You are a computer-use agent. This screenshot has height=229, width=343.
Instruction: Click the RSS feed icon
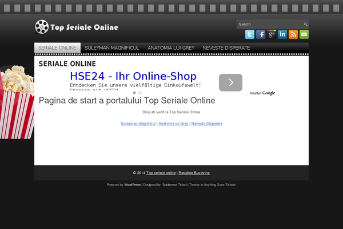[x=293, y=34]
